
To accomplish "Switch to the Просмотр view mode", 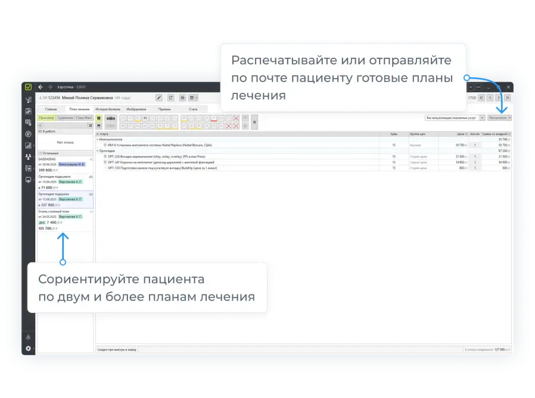I will coord(46,118).
